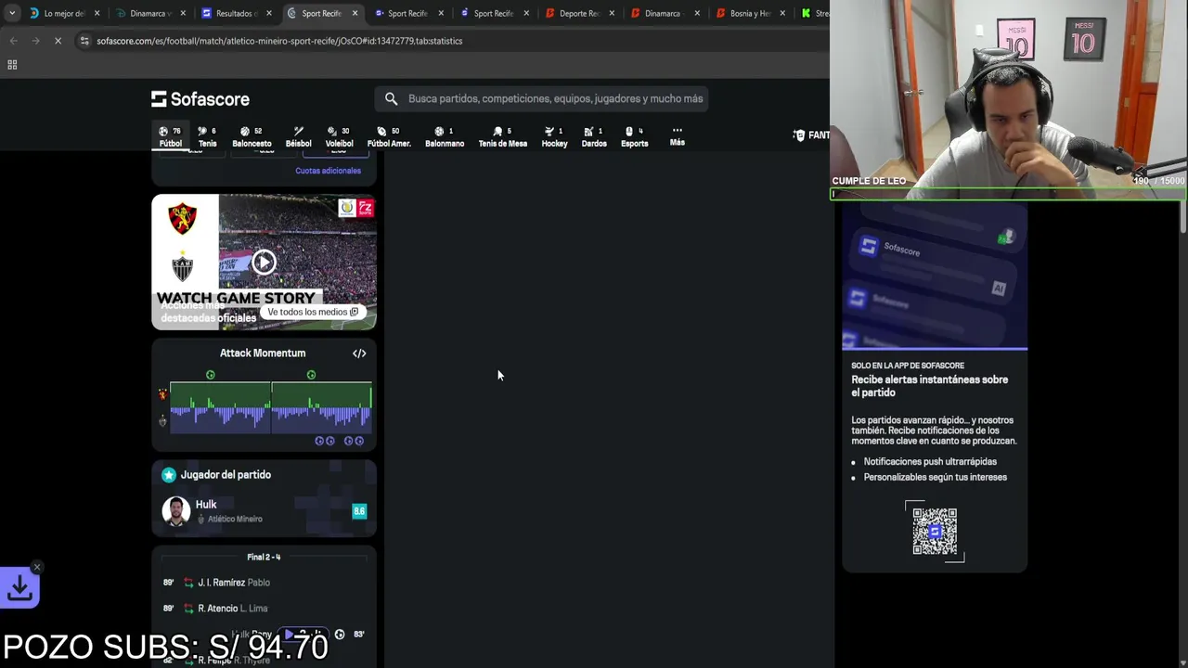The image size is (1188, 668).
Task: Open the Sofascore home logo
Action: 200,98
